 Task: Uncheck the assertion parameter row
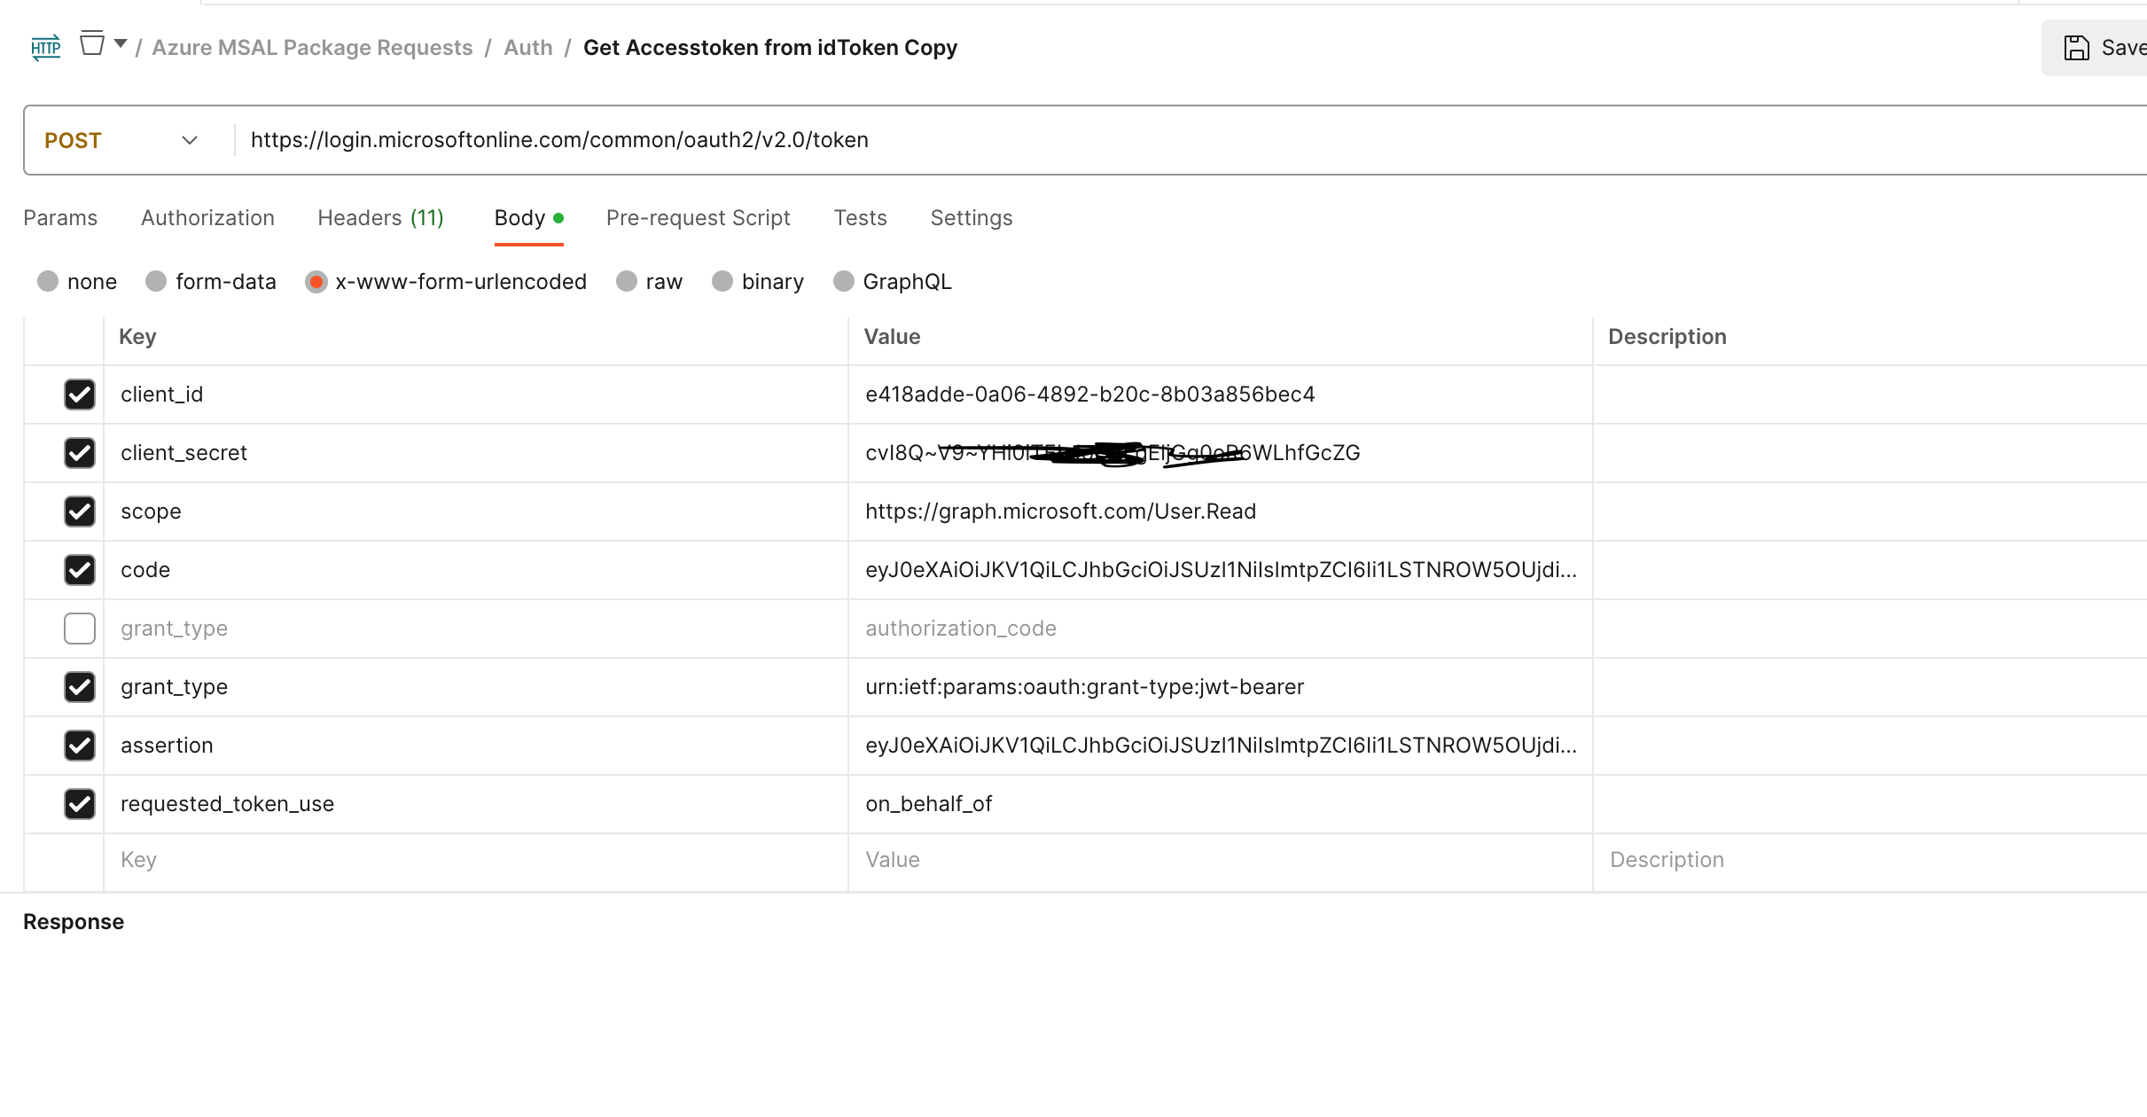tap(80, 746)
